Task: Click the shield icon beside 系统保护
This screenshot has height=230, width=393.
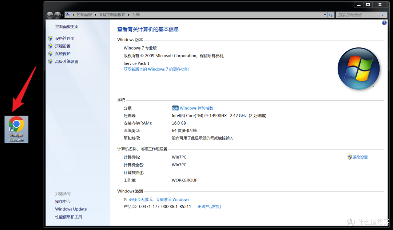Action: pyautogui.click(x=50, y=54)
